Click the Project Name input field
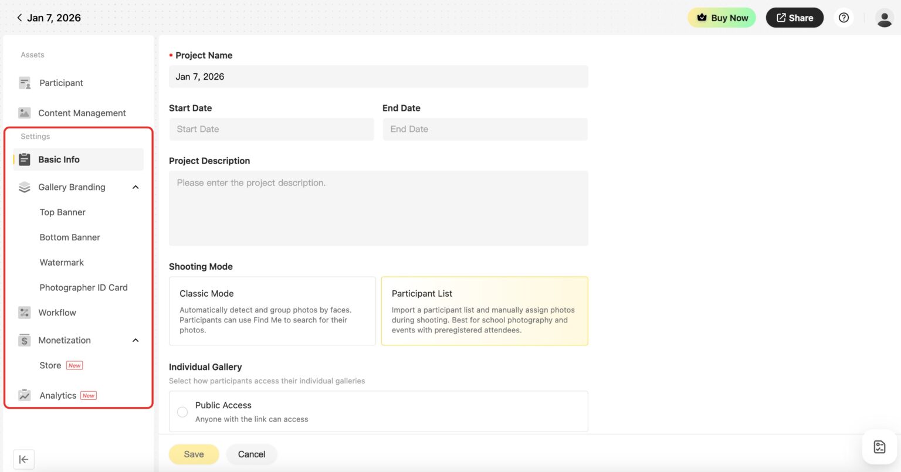 (x=378, y=77)
